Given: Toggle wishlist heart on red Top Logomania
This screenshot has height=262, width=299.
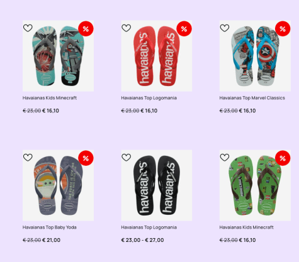Looking at the screenshot, I should click(126, 28).
